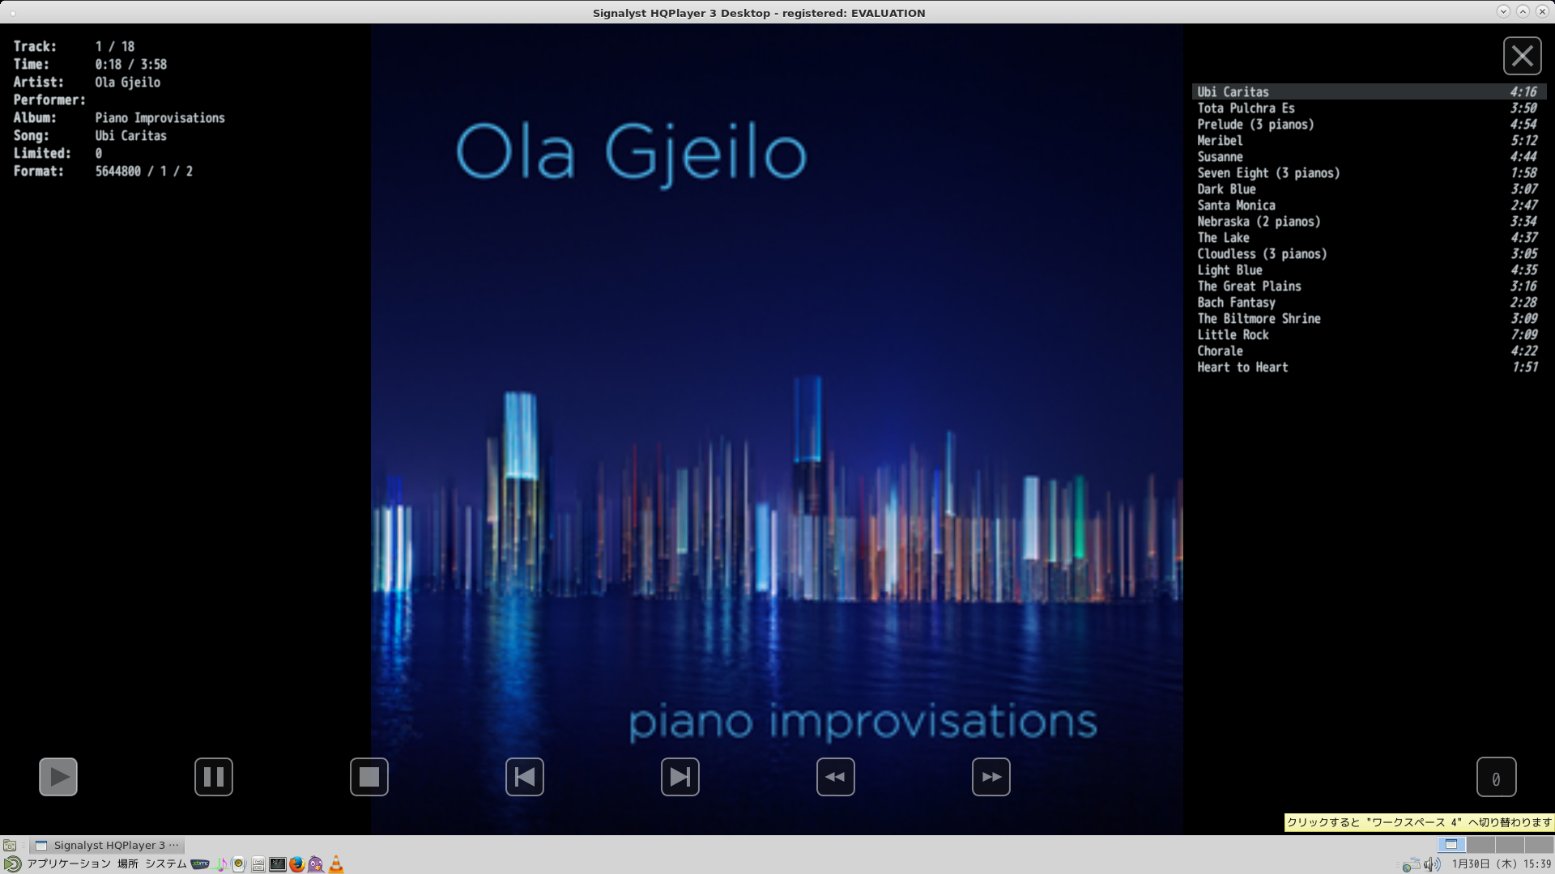Image resolution: width=1555 pixels, height=874 pixels.
Task: Close the fullscreen view with X button
Action: 1523,56
